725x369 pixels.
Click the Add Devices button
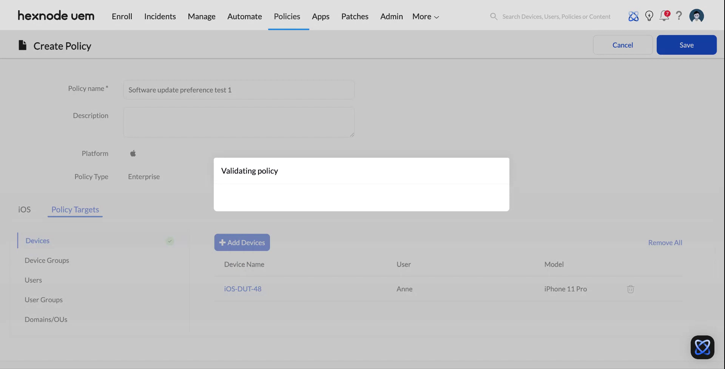pos(242,242)
